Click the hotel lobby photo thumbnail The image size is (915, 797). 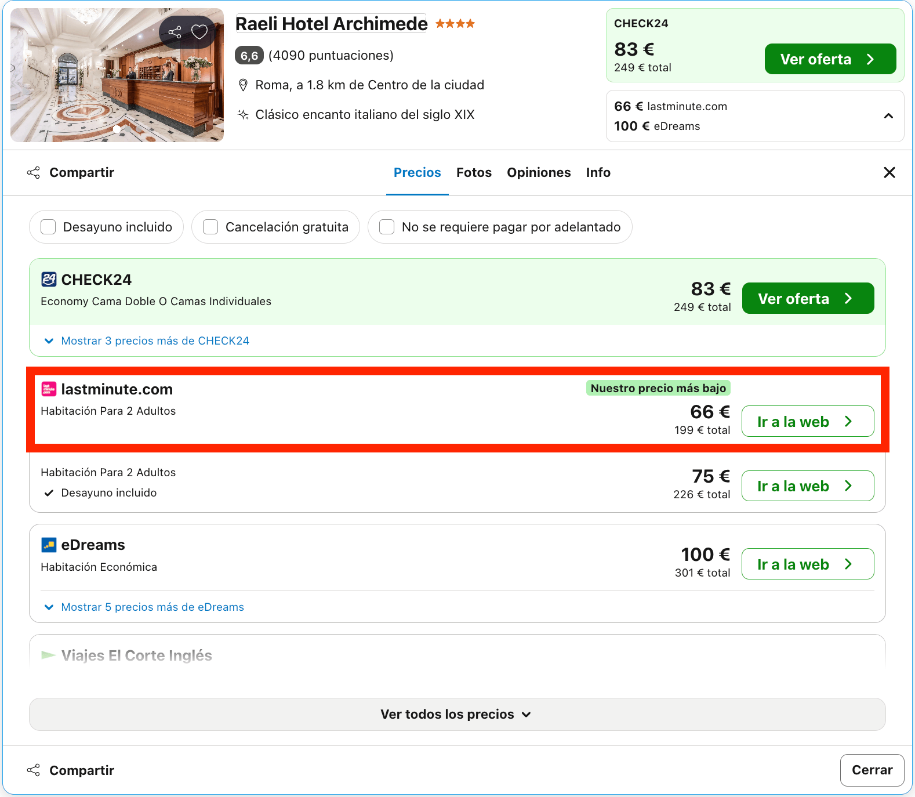coord(117,75)
